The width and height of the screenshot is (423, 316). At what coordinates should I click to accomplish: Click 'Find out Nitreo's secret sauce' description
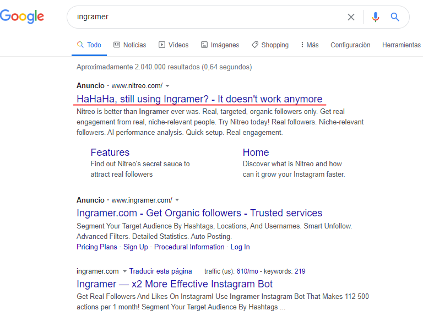tap(140, 169)
